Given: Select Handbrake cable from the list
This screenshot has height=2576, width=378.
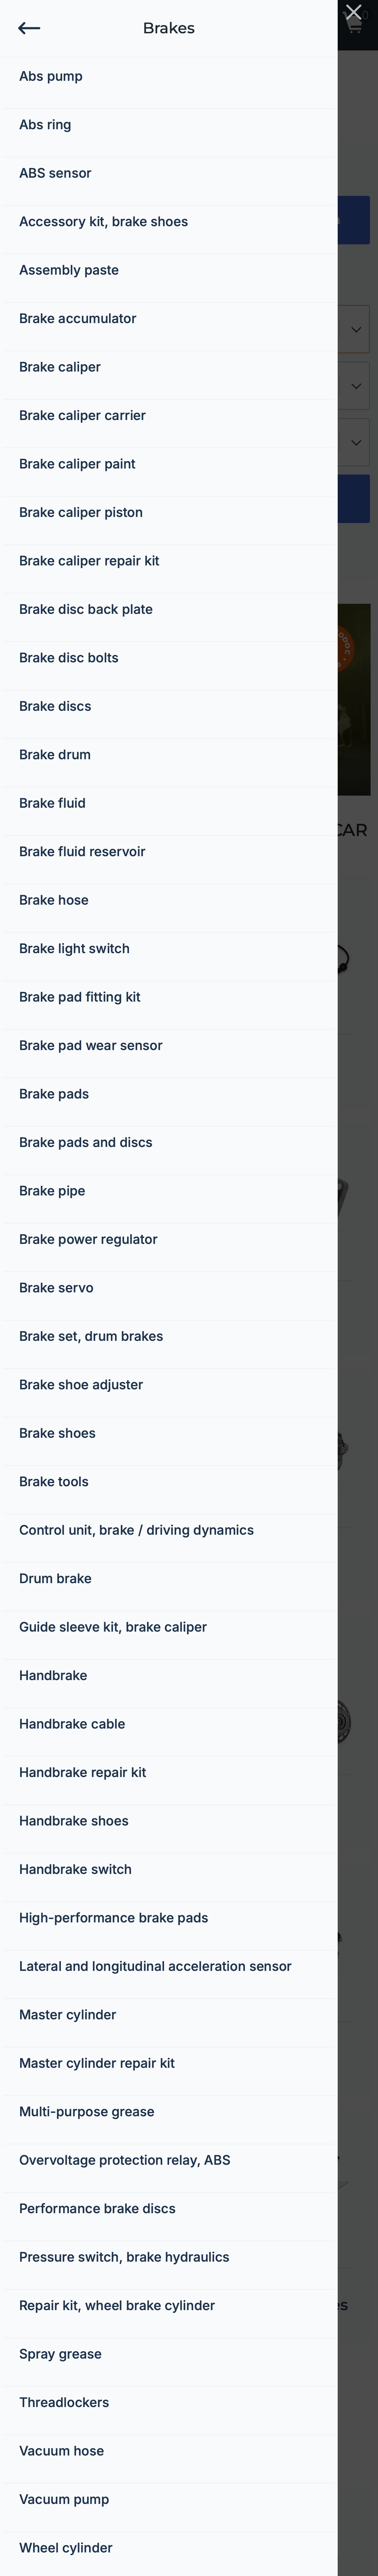Looking at the screenshot, I should [71, 1723].
